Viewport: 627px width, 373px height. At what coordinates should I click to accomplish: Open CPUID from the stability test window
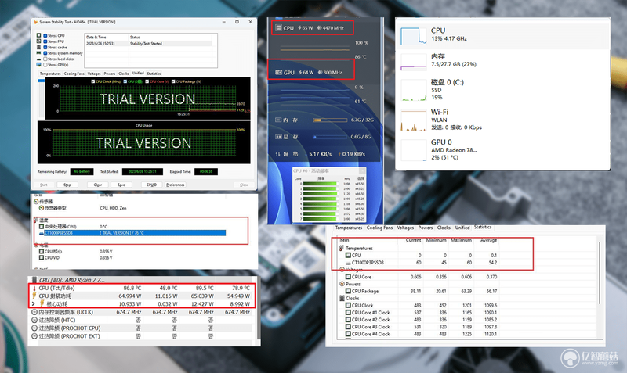pos(151,185)
